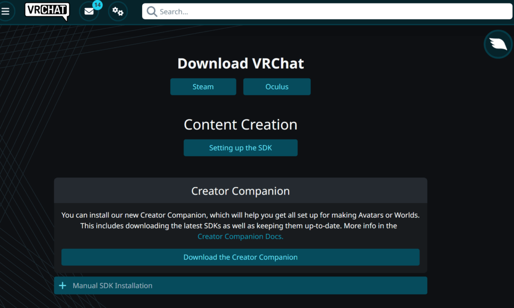514x308 pixels.
Task: Click the plus icon beside Manual SDK Installation
Action: click(63, 286)
